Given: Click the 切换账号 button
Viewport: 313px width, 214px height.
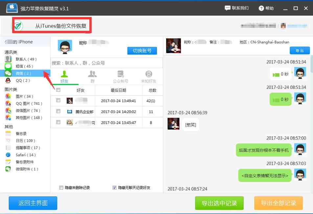Looking at the screenshot, I should tap(142, 51).
